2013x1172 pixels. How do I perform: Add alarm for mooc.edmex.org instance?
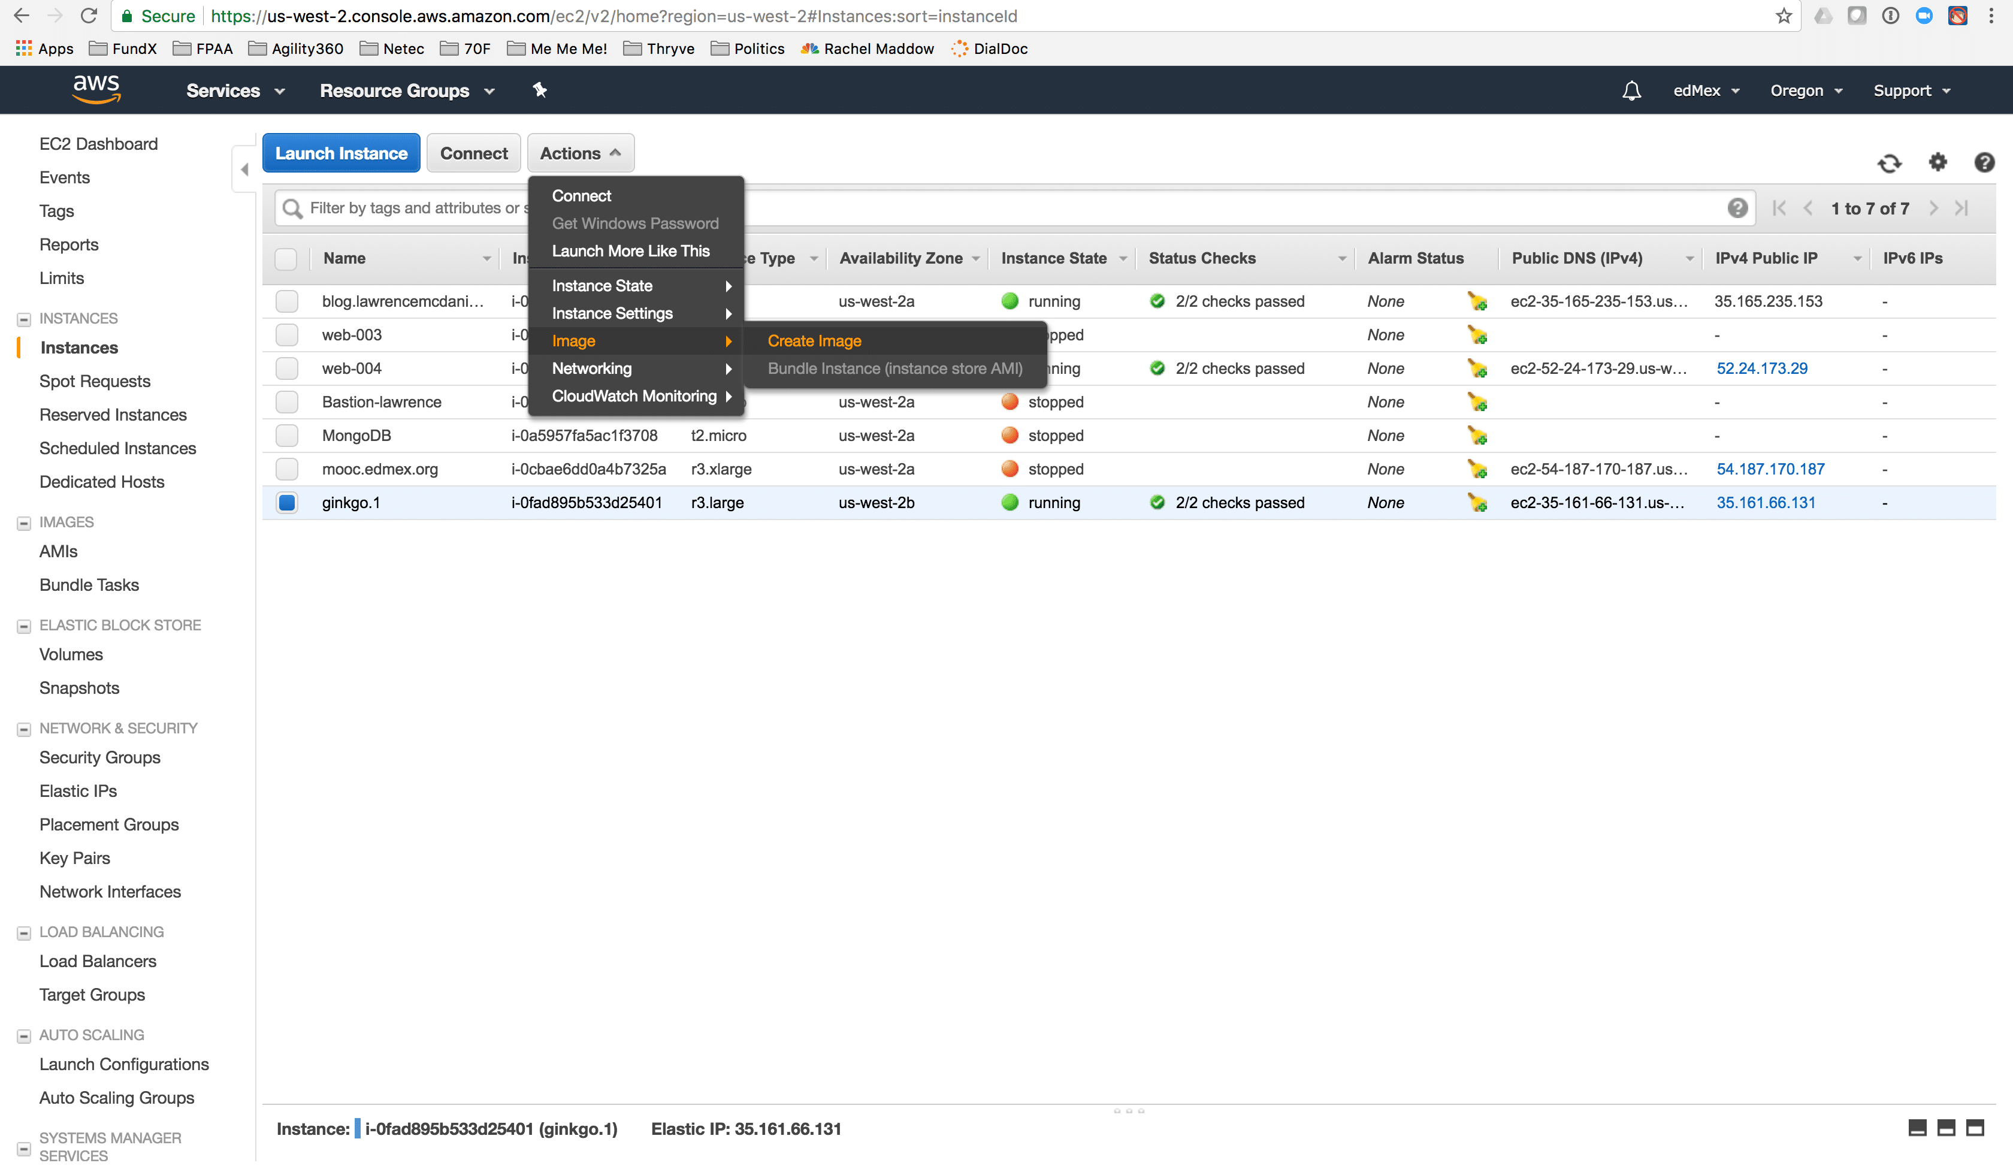[x=1477, y=470]
